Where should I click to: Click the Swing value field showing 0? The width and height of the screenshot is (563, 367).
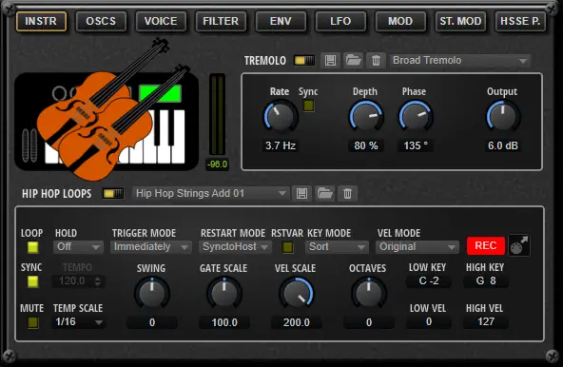point(152,322)
